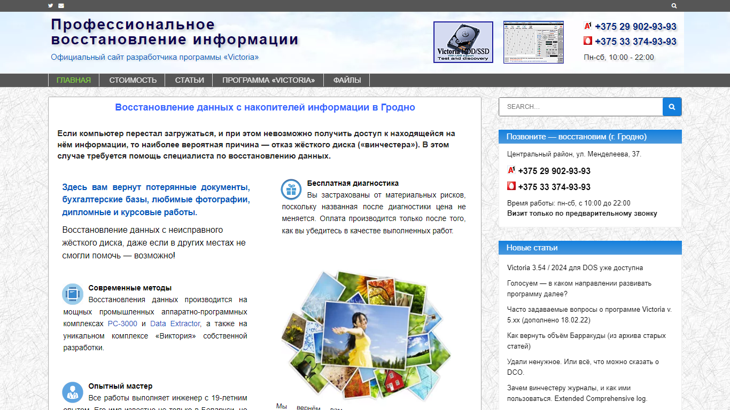Click the Современные методы heading
730x410 pixels.
point(130,288)
